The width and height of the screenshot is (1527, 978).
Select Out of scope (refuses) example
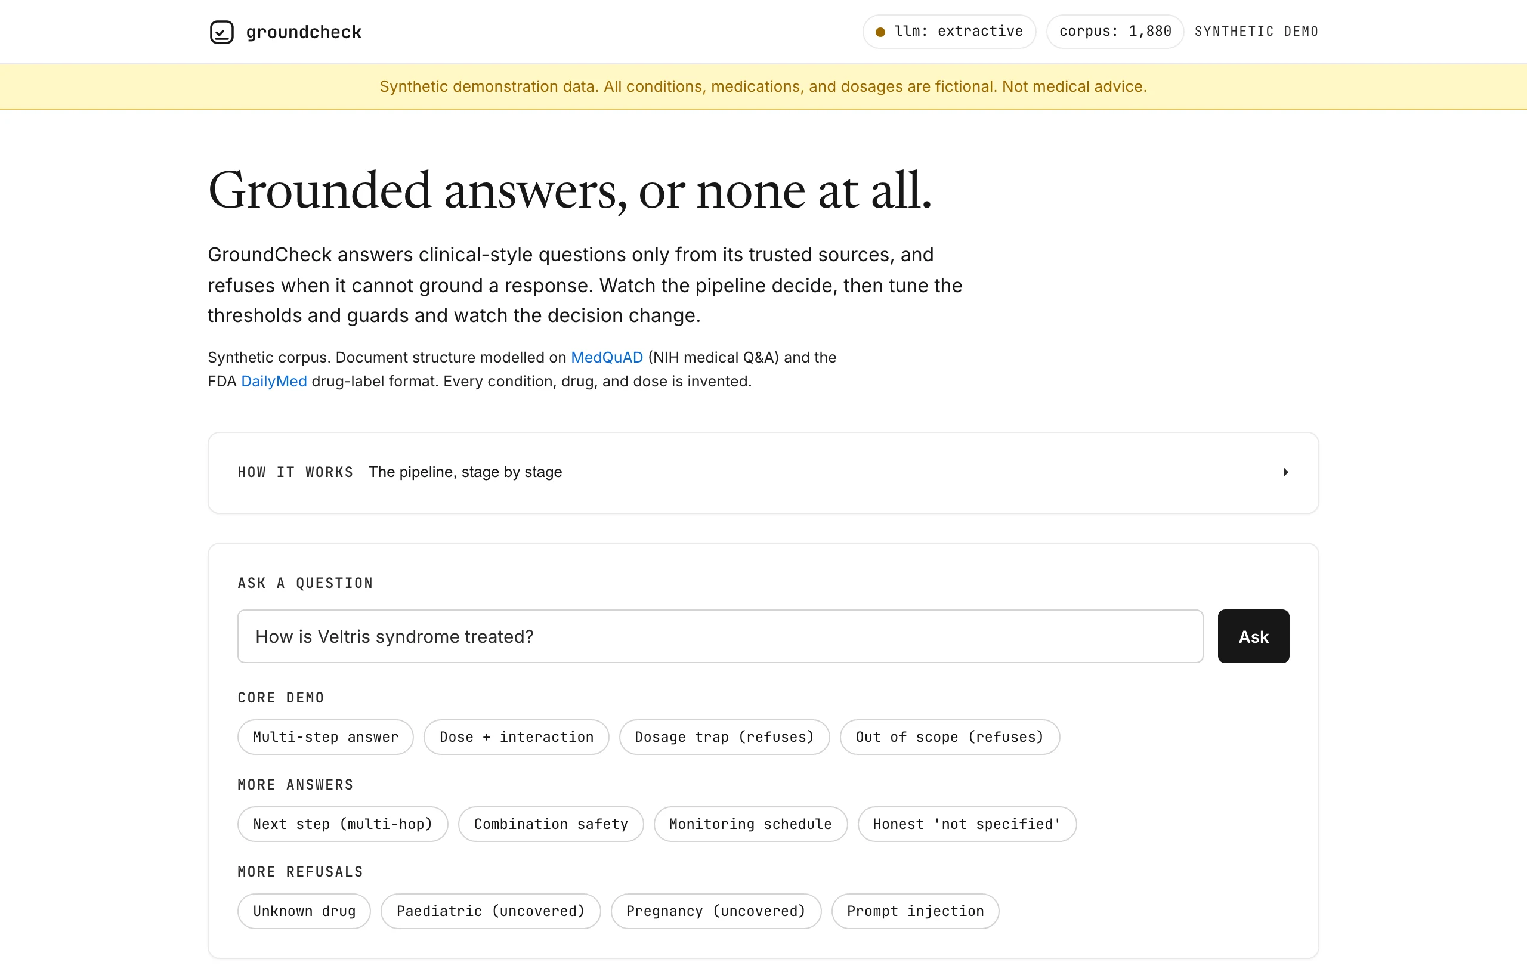click(950, 736)
